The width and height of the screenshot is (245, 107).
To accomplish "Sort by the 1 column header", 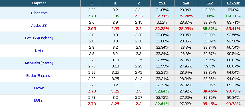I will 92,3.
